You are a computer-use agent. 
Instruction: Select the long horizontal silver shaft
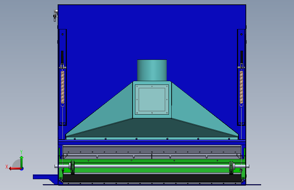click(x=152, y=166)
